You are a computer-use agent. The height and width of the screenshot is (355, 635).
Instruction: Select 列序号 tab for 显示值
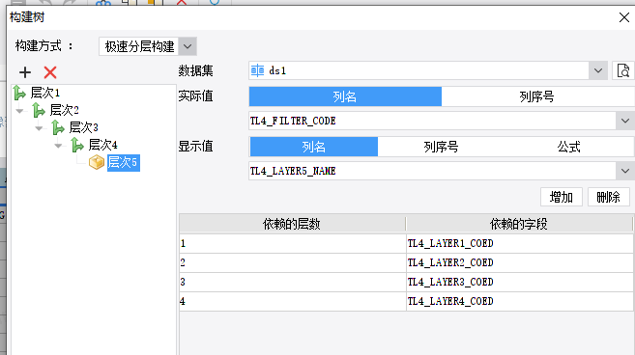point(442,147)
